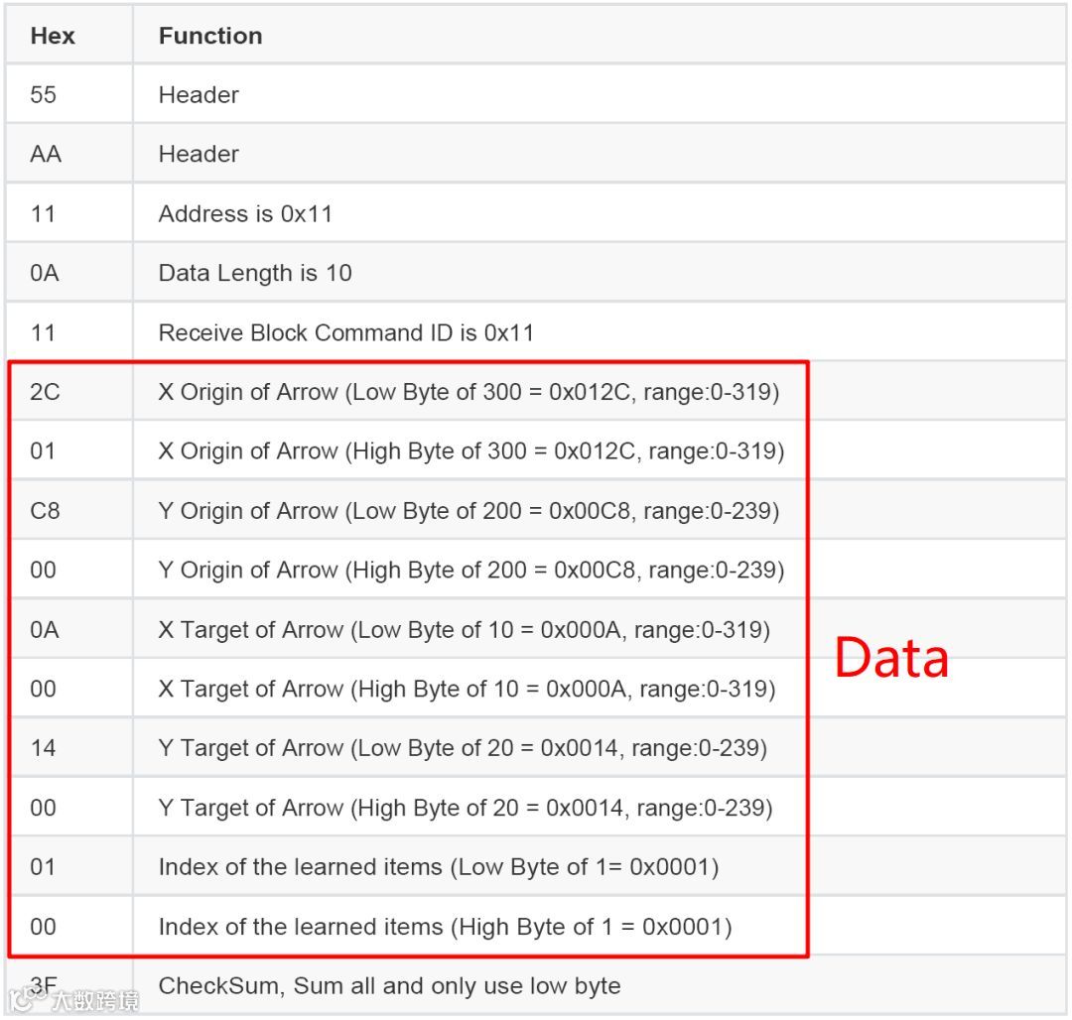The image size is (1072, 1020).
Task: Click the 'Data Length is 10' text
Action: click(x=255, y=273)
